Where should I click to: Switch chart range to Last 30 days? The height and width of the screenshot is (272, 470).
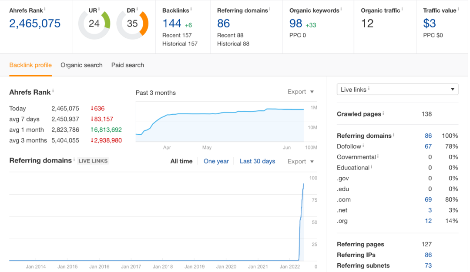pyautogui.click(x=257, y=161)
